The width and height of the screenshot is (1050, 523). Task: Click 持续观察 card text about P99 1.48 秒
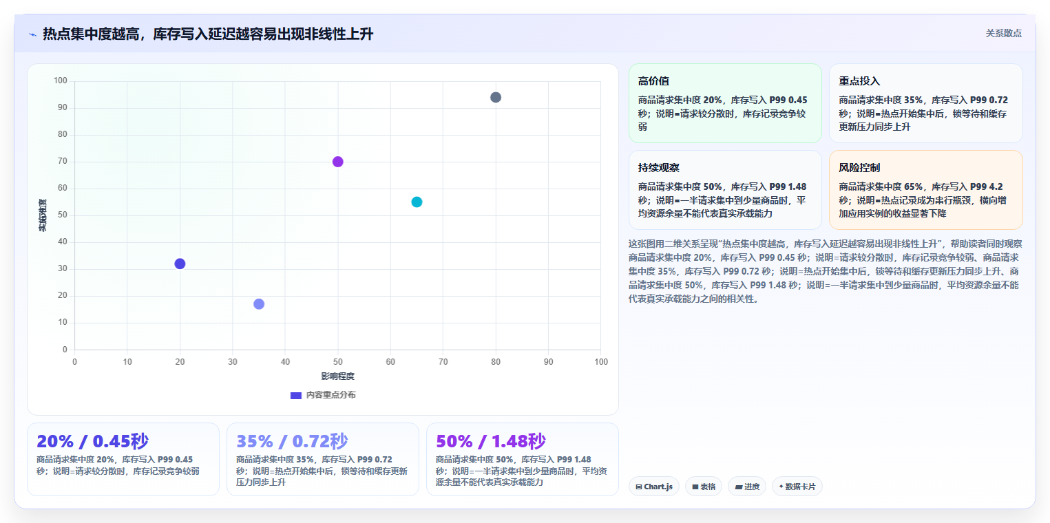(723, 200)
